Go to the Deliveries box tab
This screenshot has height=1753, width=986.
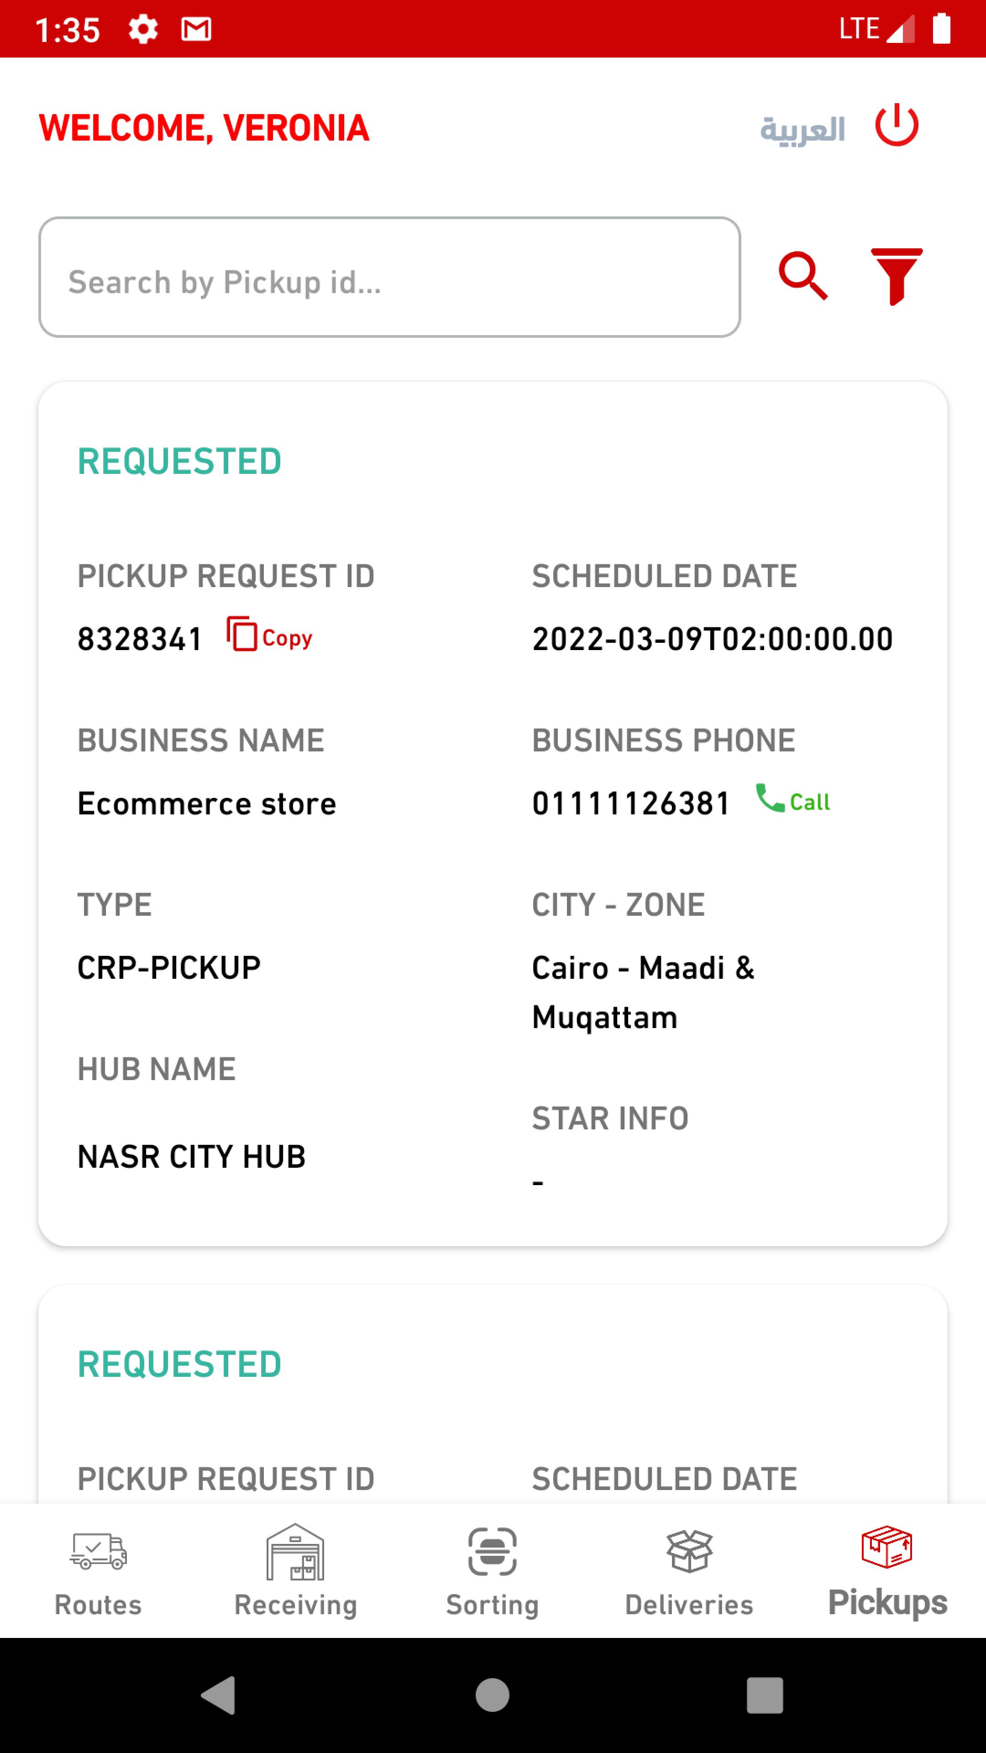tap(689, 1571)
